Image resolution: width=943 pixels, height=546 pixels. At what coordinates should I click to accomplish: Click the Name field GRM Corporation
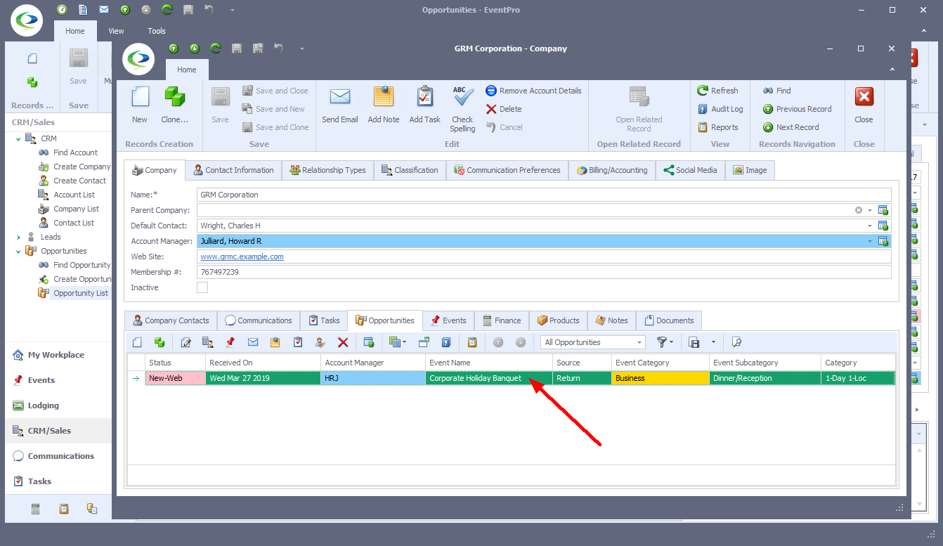click(x=544, y=195)
